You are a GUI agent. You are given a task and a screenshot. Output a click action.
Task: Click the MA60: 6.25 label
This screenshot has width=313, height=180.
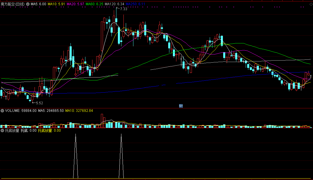94,4
